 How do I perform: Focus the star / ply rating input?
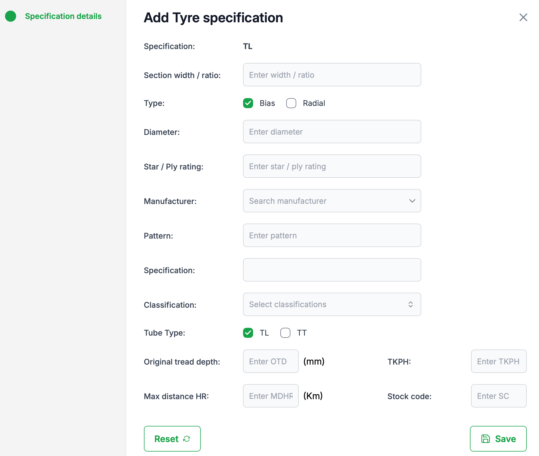click(x=332, y=166)
